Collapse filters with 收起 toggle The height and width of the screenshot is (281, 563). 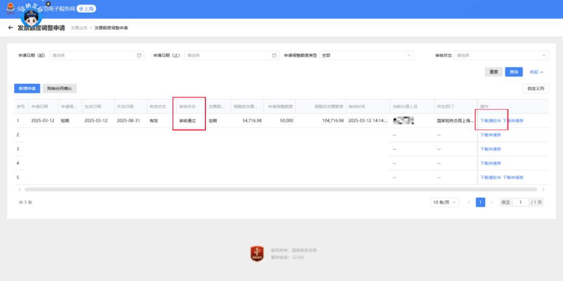[x=536, y=72]
